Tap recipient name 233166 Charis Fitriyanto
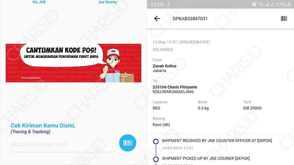The image size is (294, 165). pyautogui.click(x=175, y=87)
